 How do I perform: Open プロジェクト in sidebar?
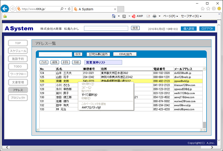tap(18, 98)
